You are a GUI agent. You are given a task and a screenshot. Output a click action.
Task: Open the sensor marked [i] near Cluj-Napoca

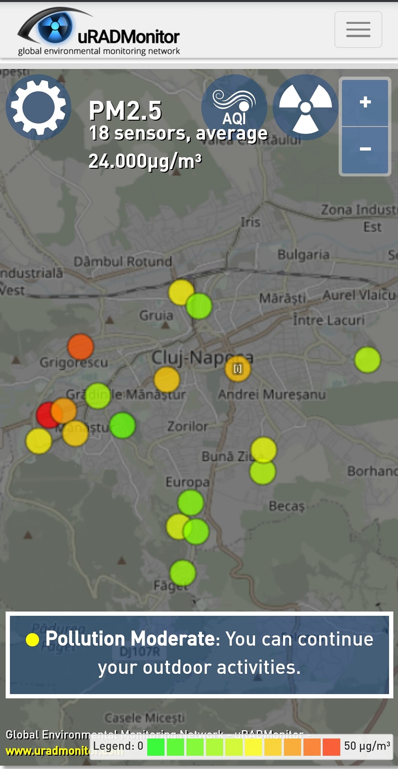pos(238,369)
